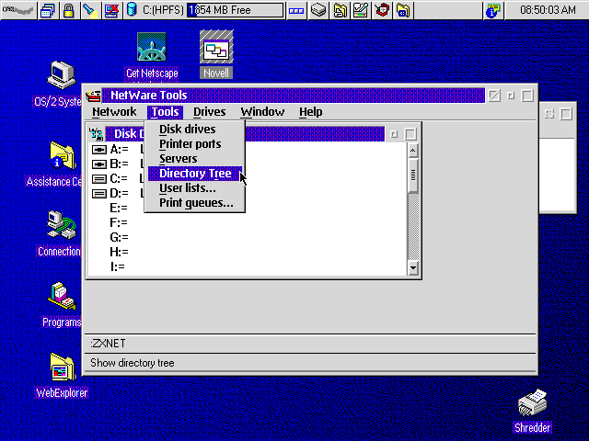Screen dimensions: 589x441
Task: Click the NetWare Tools title bar
Action: tap(293, 96)
